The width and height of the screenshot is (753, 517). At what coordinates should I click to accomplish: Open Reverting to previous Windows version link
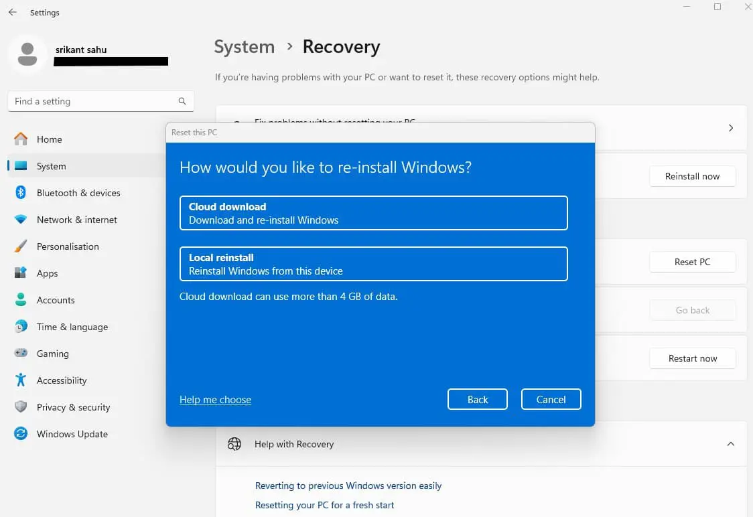pyautogui.click(x=348, y=486)
